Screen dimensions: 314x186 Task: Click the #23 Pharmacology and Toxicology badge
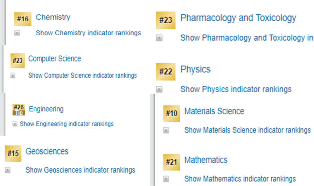[x=166, y=20]
